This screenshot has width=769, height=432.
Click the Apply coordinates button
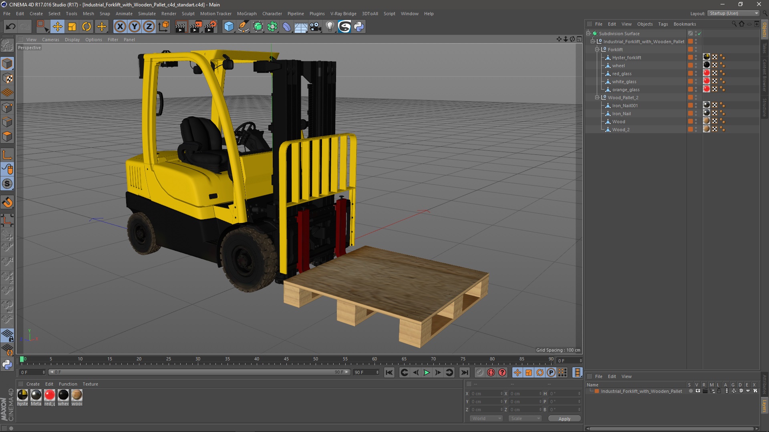coord(564,419)
